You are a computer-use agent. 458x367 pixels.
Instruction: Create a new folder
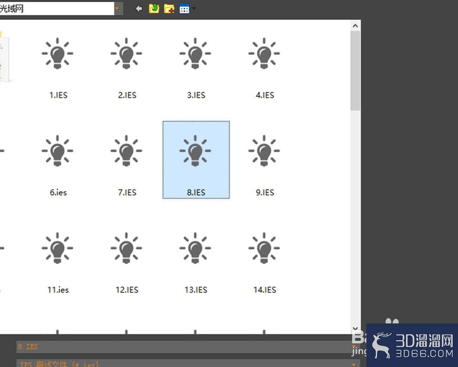[169, 9]
